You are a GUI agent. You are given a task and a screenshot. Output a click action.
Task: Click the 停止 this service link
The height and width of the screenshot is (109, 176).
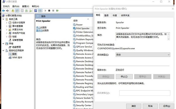point(38,28)
